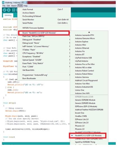Open the Sketch menu
The width and height of the screenshot is (118, 147).
click(x=14, y=6)
